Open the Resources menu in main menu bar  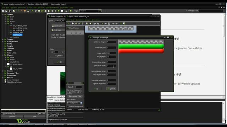(x=22, y=7)
